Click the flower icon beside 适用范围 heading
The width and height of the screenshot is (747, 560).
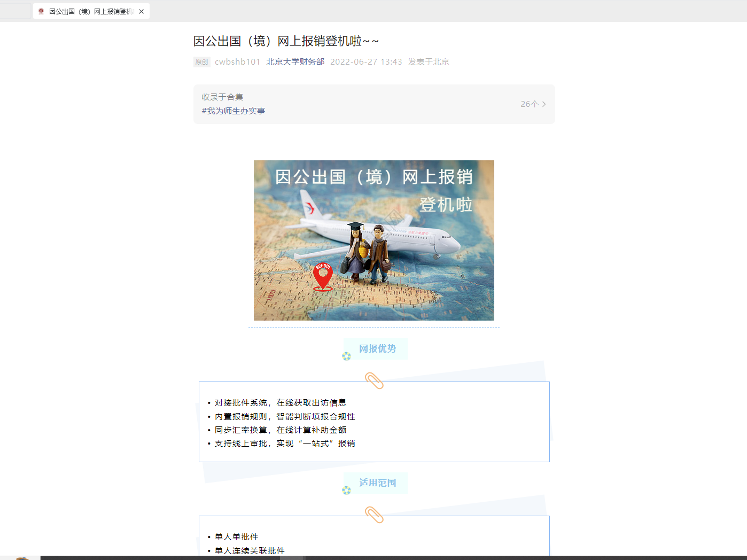(346, 490)
